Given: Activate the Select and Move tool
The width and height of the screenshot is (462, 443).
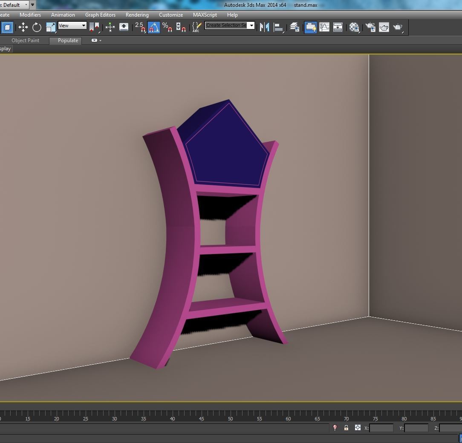Looking at the screenshot, I should coord(23,27).
